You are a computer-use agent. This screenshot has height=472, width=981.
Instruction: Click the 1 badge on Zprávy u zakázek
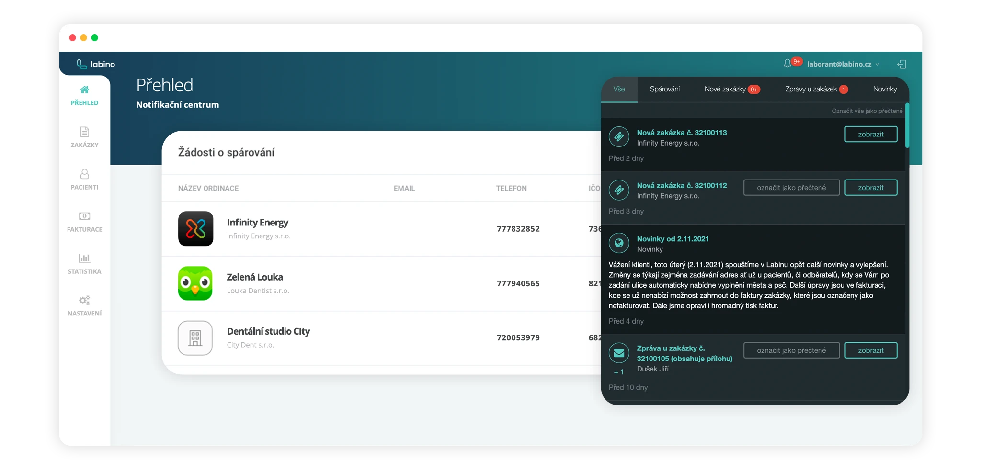(x=844, y=90)
